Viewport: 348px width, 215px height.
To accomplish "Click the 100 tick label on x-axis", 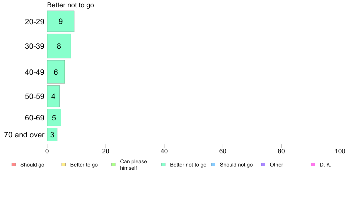I will pyautogui.click(x=340, y=151).
